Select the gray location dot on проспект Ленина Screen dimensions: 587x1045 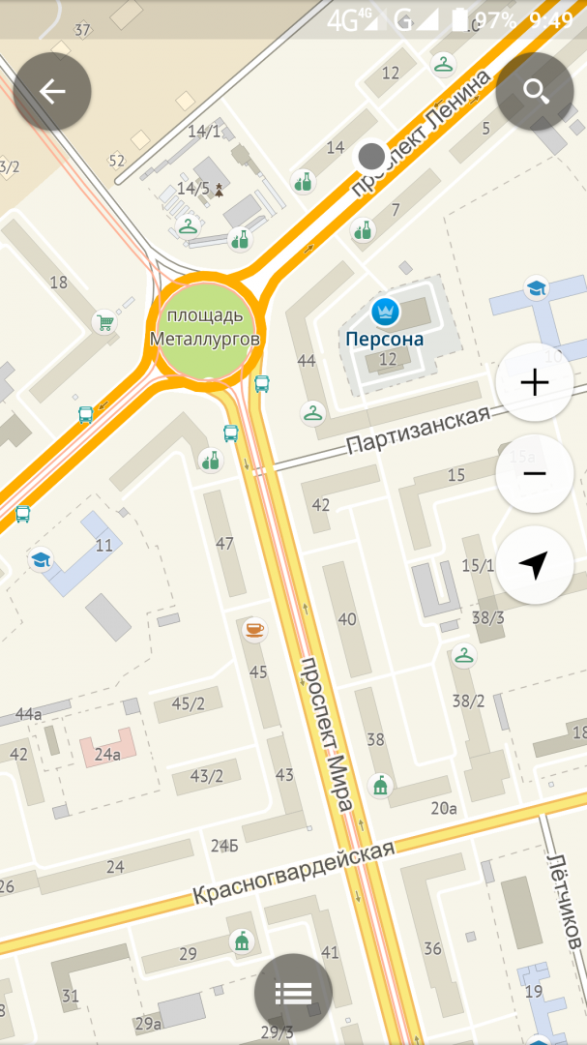pos(371,158)
